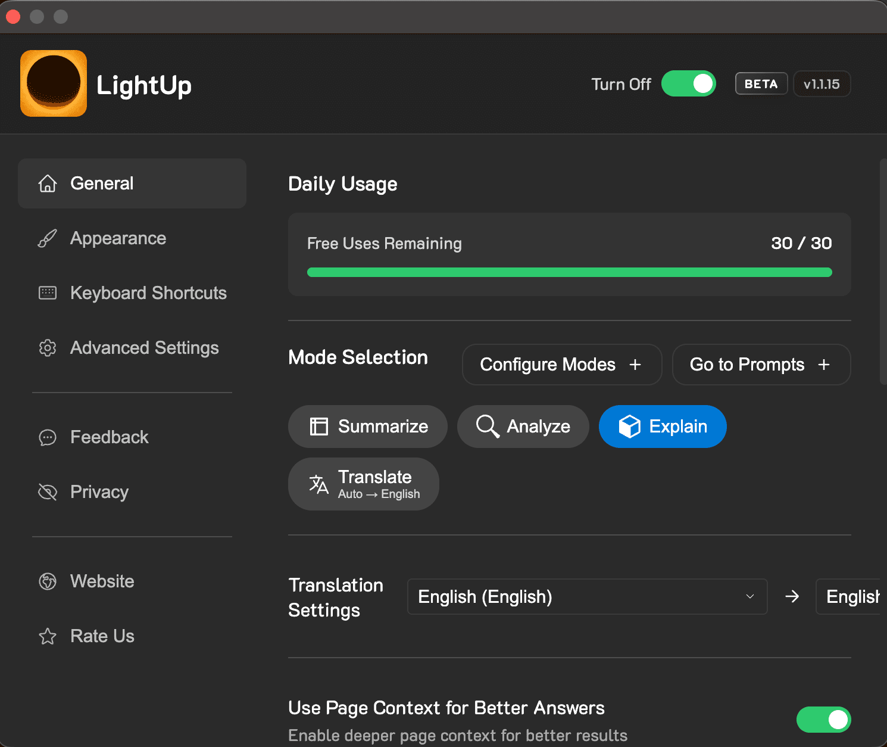887x747 pixels.
Task: Click the Free Uses Remaining progress bar
Action: click(x=569, y=272)
